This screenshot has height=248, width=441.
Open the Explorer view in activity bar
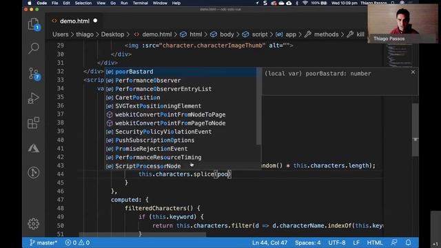tap(34, 24)
